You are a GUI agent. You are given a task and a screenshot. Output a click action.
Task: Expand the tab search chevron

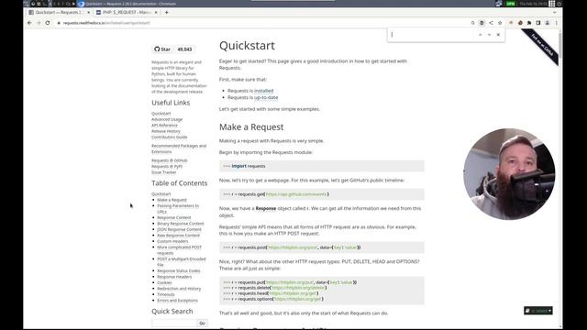pos(554,12)
